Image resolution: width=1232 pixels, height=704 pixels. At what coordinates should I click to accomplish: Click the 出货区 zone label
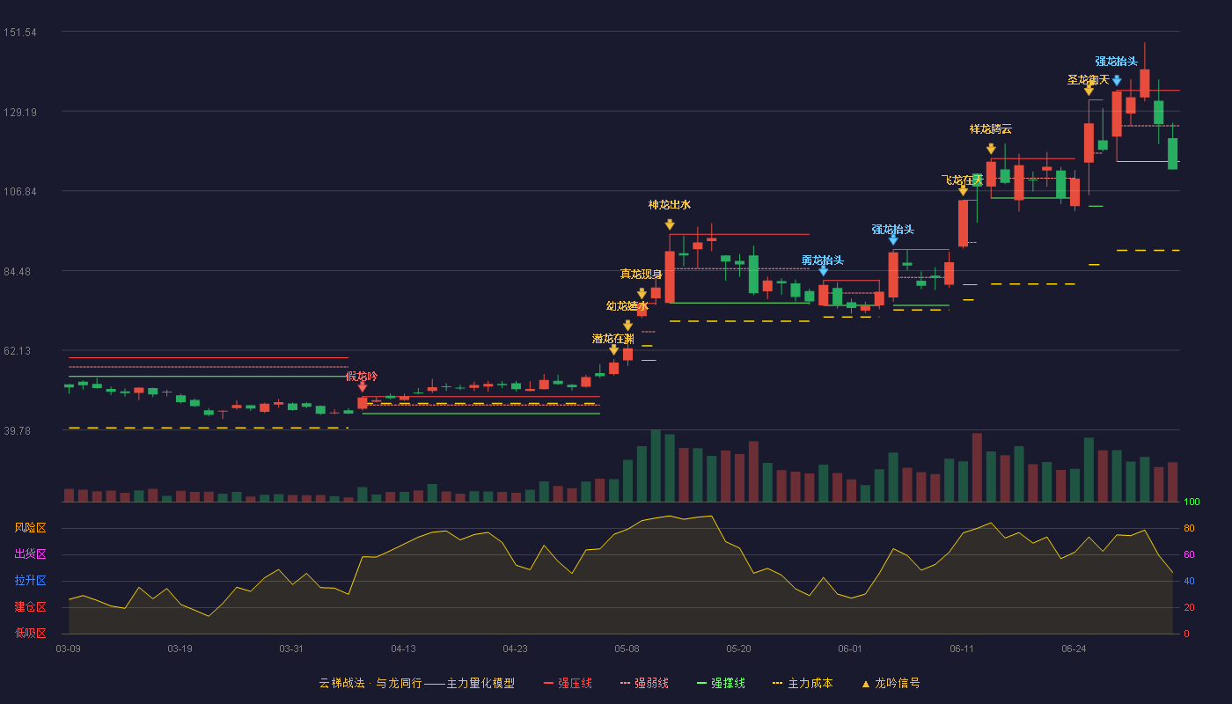click(x=30, y=554)
